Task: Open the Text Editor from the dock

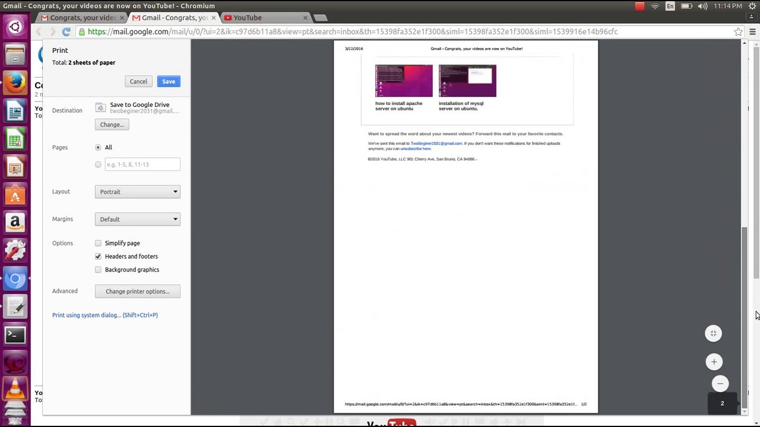Action: pyautogui.click(x=15, y=307)
